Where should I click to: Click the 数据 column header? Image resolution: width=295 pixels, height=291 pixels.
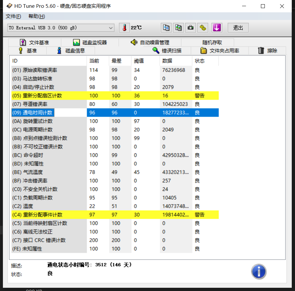click(x=167, y=61)
